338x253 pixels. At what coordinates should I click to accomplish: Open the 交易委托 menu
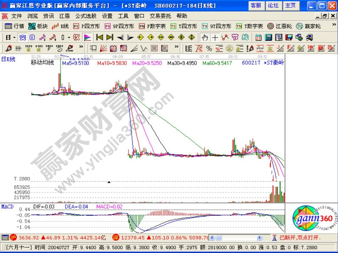point(160,16)
